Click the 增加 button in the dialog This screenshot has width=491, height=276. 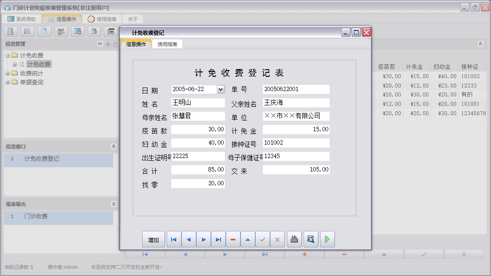tap(153, 240)
